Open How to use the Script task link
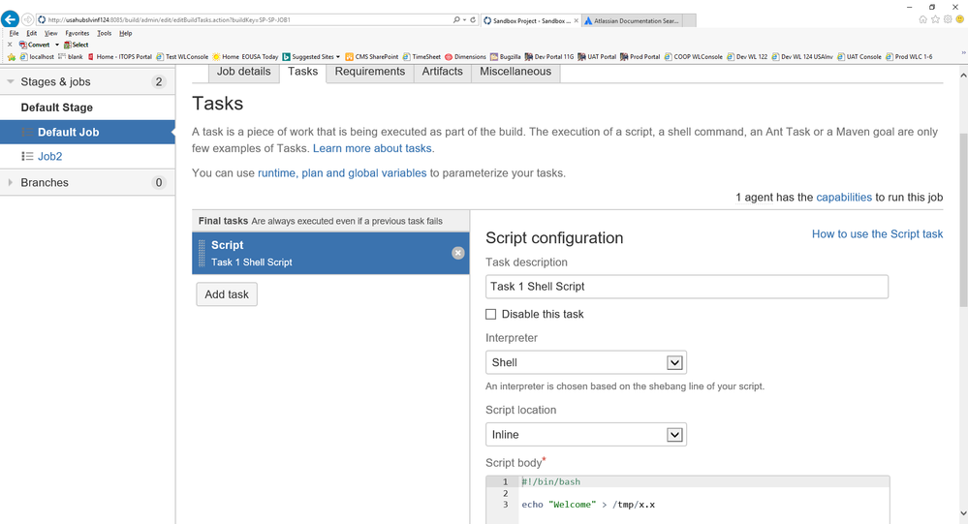Image resolution: width=968 pixels, height=524 pixels. [x=877, y=234]
